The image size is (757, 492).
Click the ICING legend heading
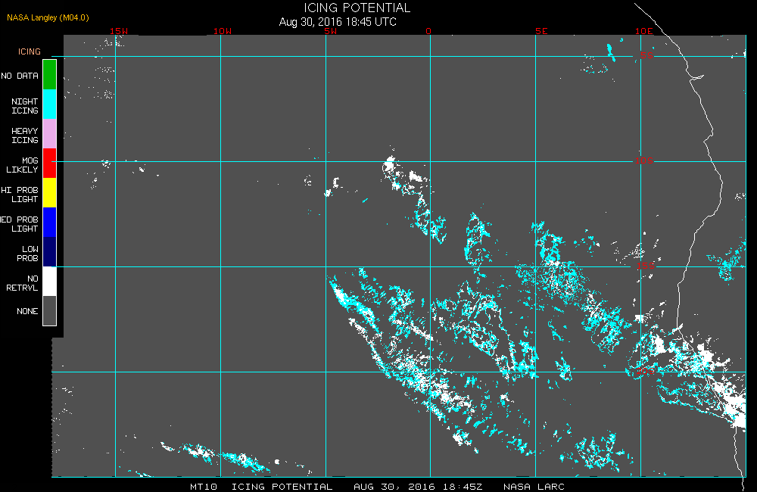pos(30,51)
